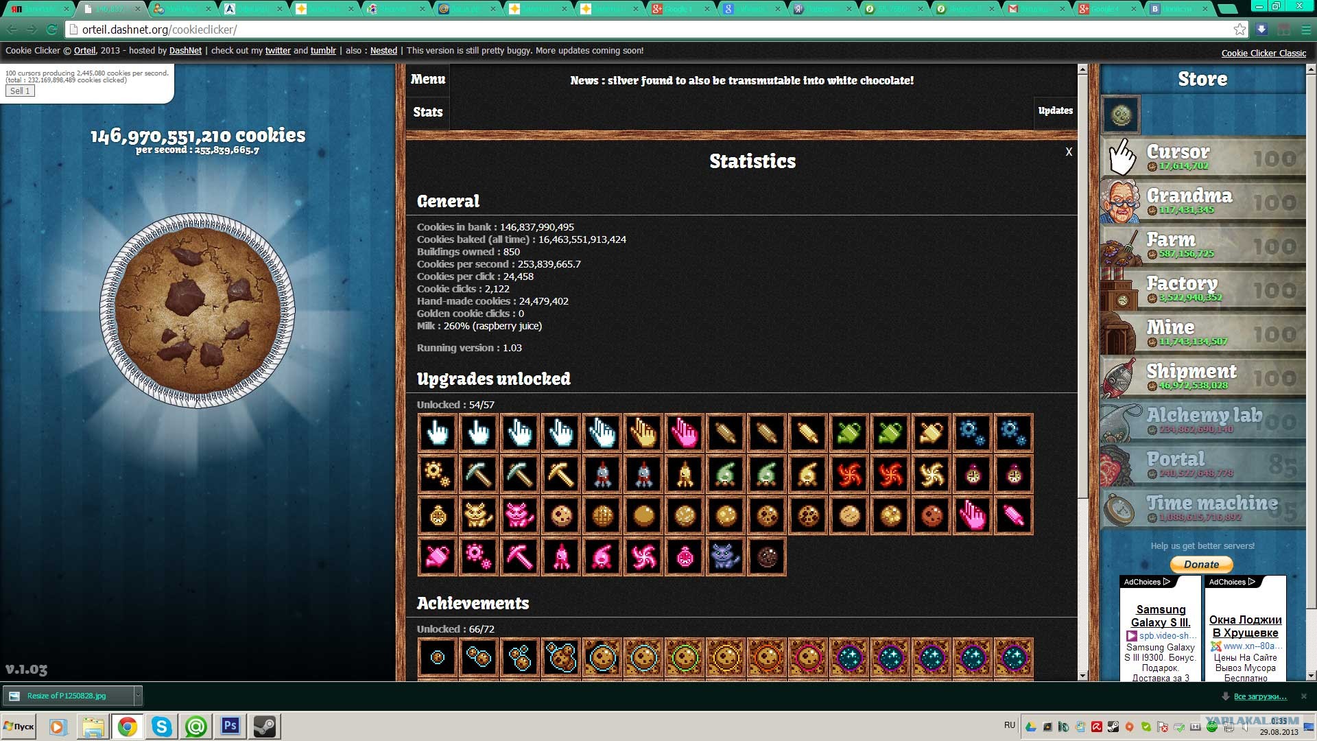Open the Chrome menu button
The width and height of the screenshot is (1317, 741).
click(1306, 30)
